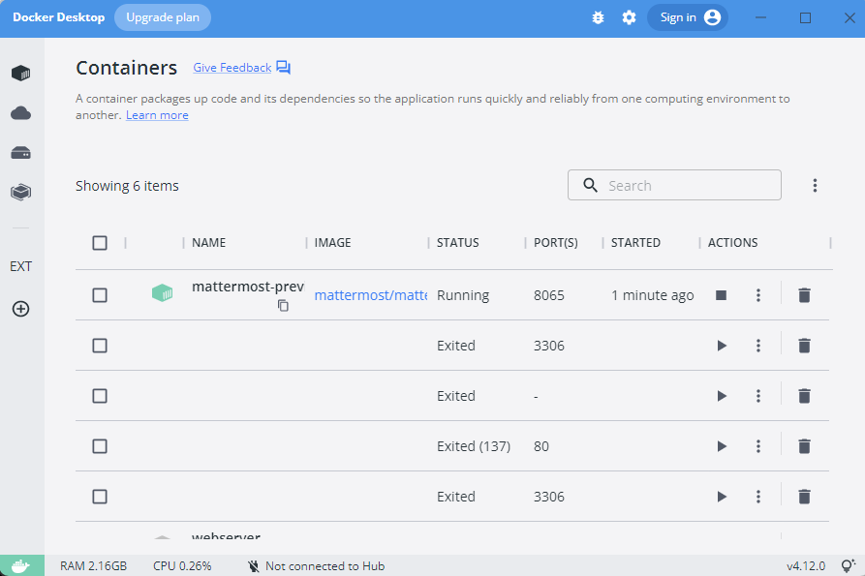
Task: Open the Images cloud icon in sidebar
Action: (21, 113)
